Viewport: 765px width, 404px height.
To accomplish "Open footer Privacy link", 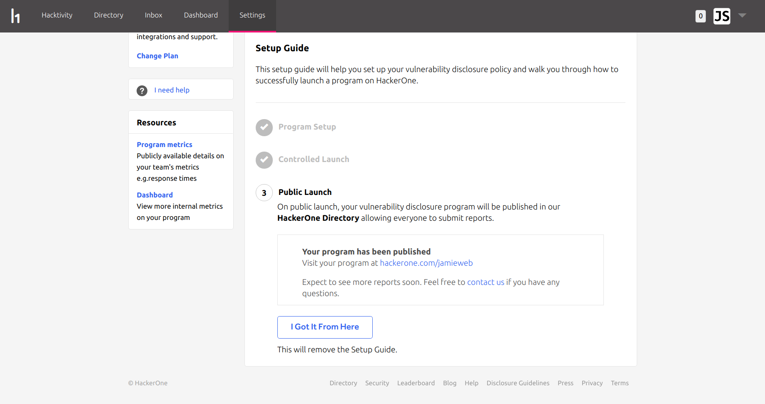I will click(592, 383).
